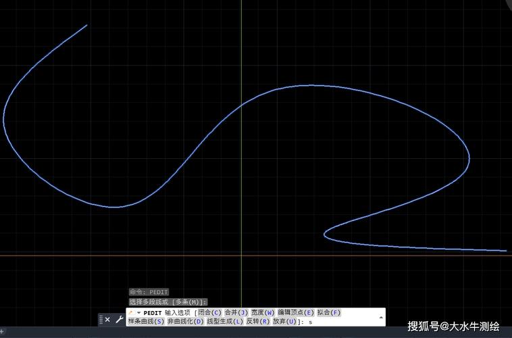The height and width of the screenshot is (338, 512).
Task: Choose the 非曲线化(D) decurve option
Action: click(x=186, y=321)
